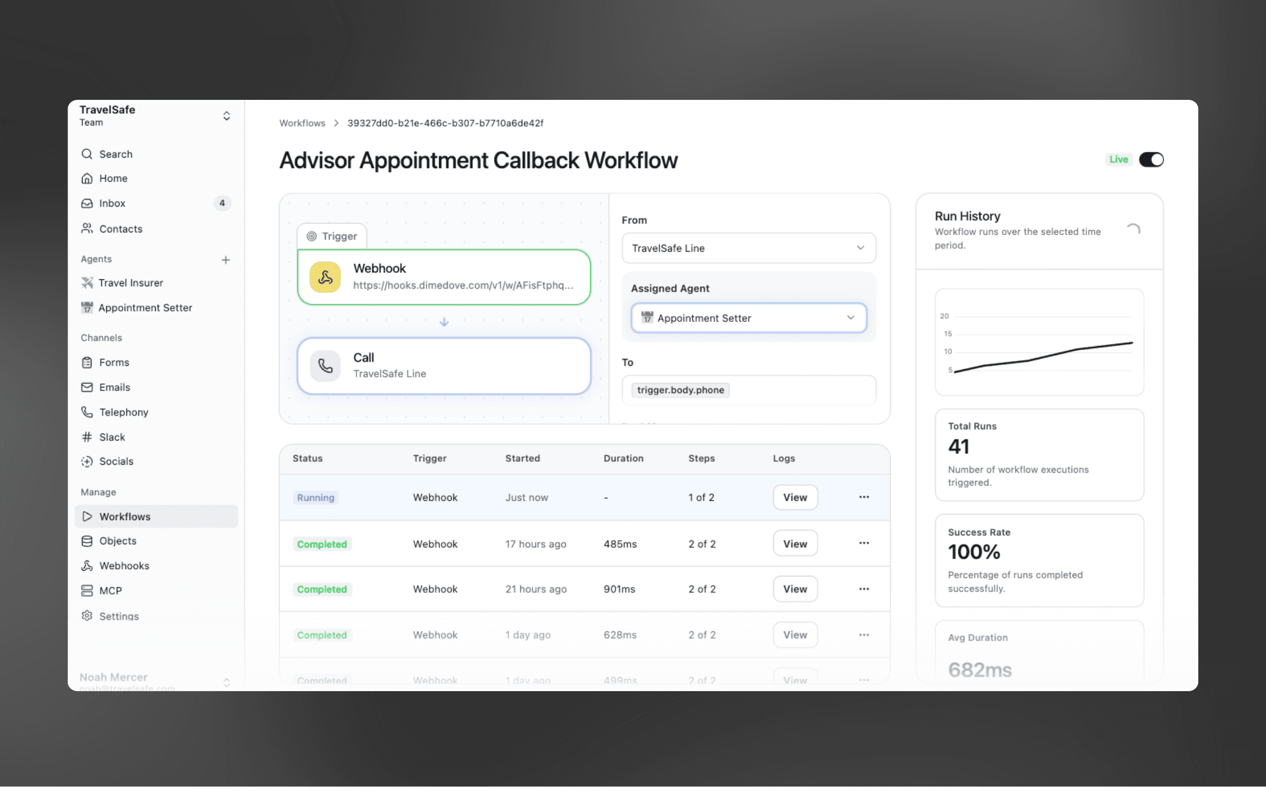Screen dimensions: 1266x791
Task: Open the MCP page in sidebar
Action: pyautogui.click(x=110, y=591)
